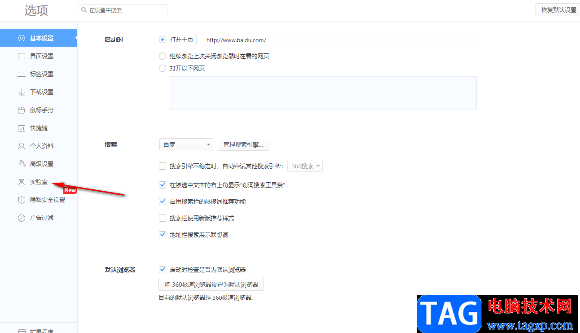Screen dimensions: 580x333
Task: Click the startup pages list box
Action: (x=322, y=93)
